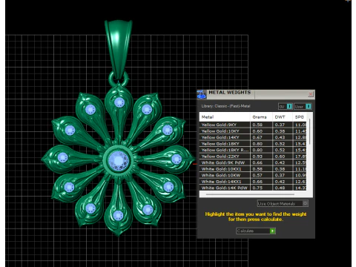Click the 0.67 grams value for 14KY
Viewport: 356px width, 267px height.
tap(257, 137)
